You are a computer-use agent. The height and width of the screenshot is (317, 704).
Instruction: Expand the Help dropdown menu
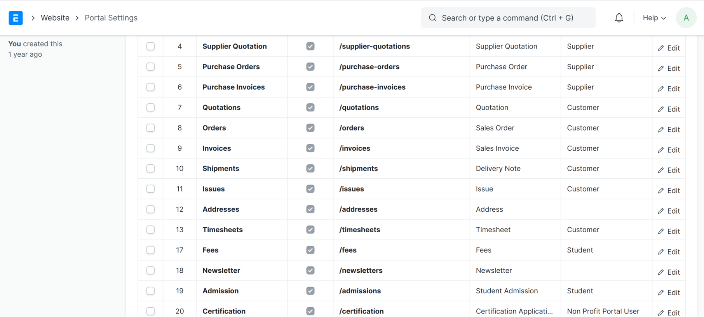click(x=654, y=18)
